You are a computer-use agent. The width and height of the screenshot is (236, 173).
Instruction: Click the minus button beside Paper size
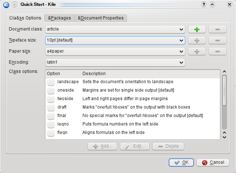[217, 52]
